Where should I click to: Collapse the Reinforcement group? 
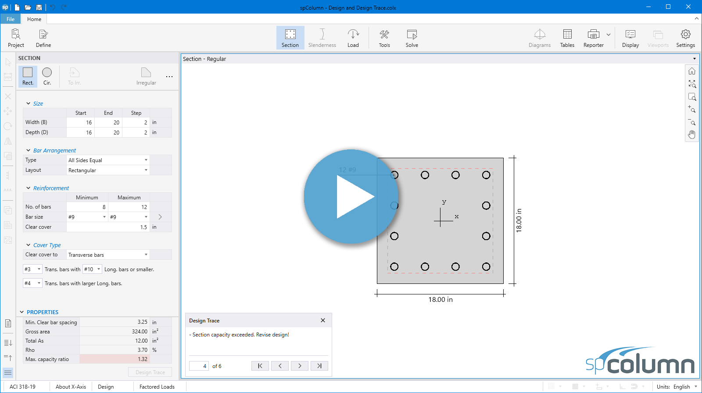point(29,188)
